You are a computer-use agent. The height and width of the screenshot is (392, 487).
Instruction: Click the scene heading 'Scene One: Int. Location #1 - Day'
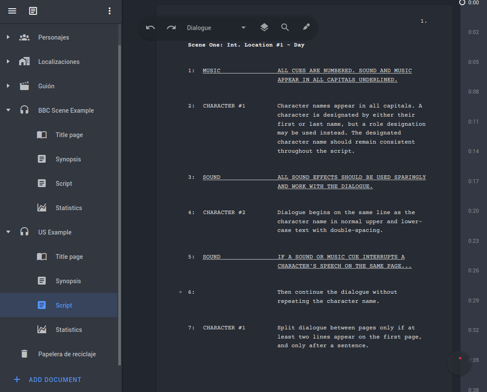click(246, 45)
